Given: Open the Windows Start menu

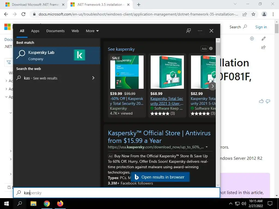Looking at the screenshot, I should 7,204.
